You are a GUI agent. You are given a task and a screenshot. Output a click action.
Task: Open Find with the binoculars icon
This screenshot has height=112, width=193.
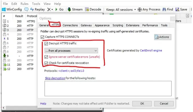tap(164, 9)
